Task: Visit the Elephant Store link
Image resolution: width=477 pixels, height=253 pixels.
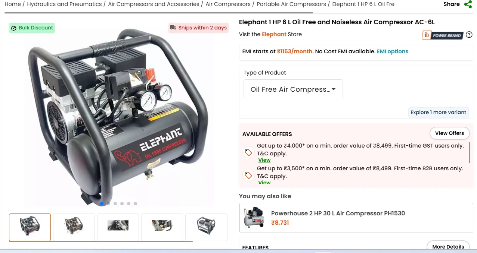Action: coord(274,34)
